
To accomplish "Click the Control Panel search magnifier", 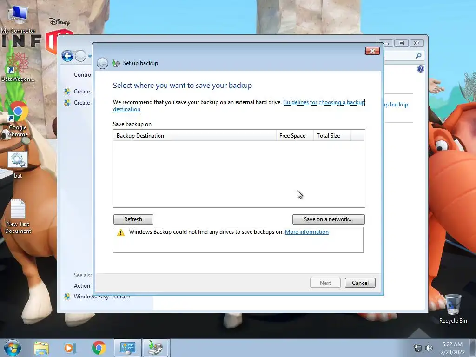I will (418, 56).
